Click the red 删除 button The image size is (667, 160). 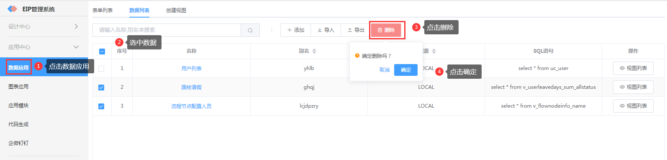[386, 30]
